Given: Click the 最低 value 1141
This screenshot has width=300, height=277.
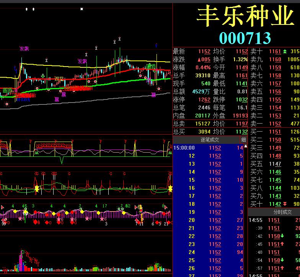Looking at the screenshot, I should pos(242,83).
